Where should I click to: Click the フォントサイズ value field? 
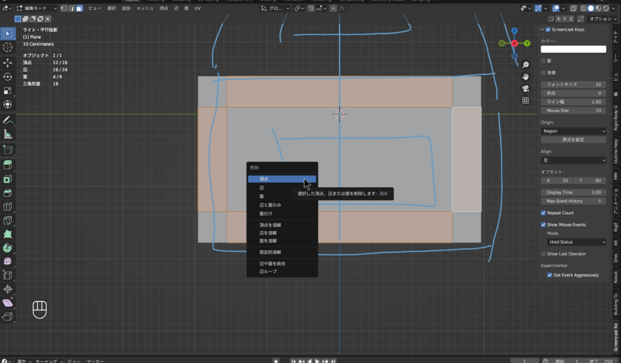573,84
